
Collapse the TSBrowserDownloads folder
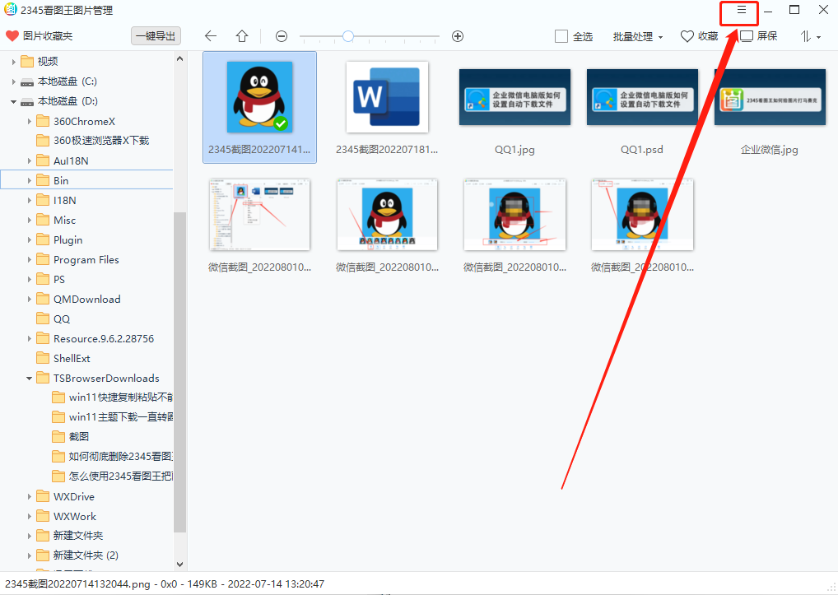[30, 379]
